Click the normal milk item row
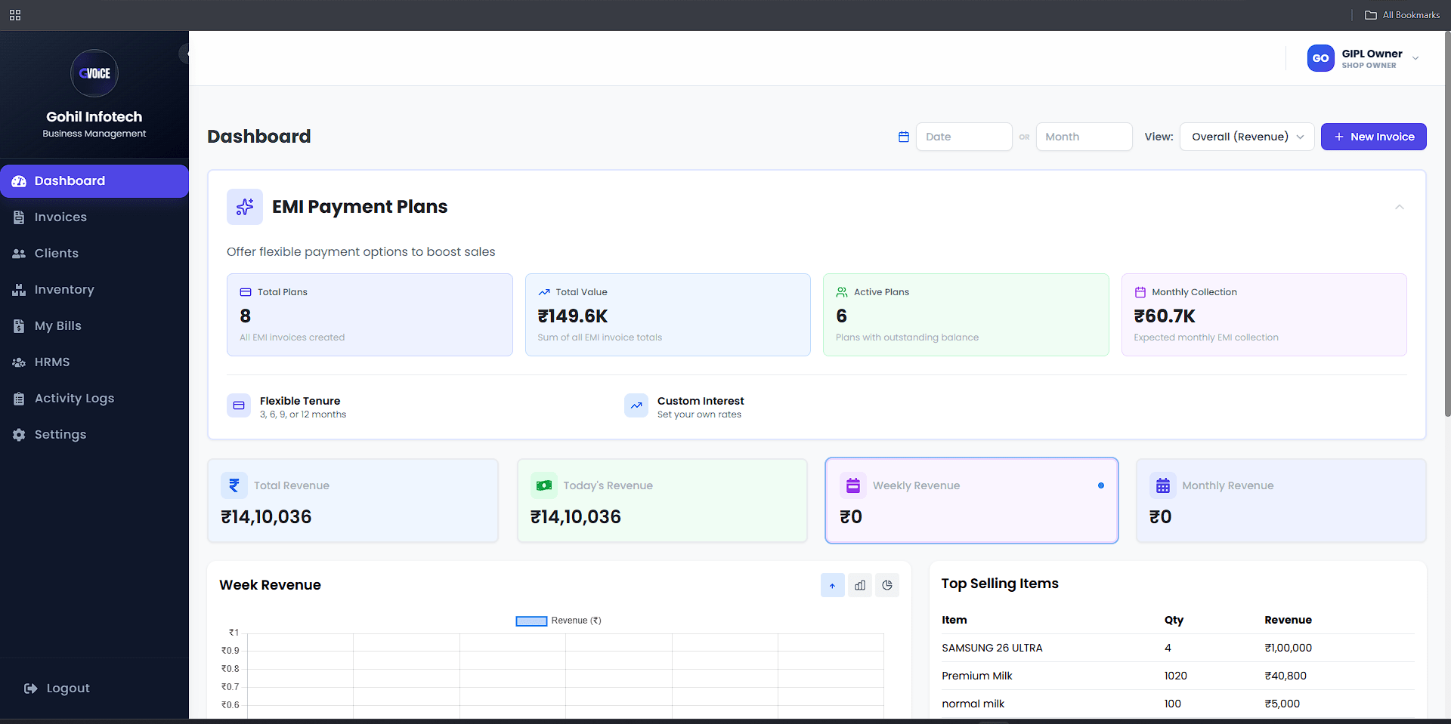The height and width of the screenshot is (724, 1451). [1178, 704]
